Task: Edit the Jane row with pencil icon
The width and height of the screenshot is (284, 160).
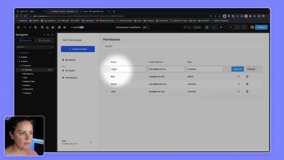Action: [239, 92]
